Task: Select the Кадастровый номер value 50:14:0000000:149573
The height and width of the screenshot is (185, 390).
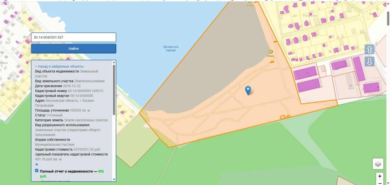Action: tap(85, 91)
